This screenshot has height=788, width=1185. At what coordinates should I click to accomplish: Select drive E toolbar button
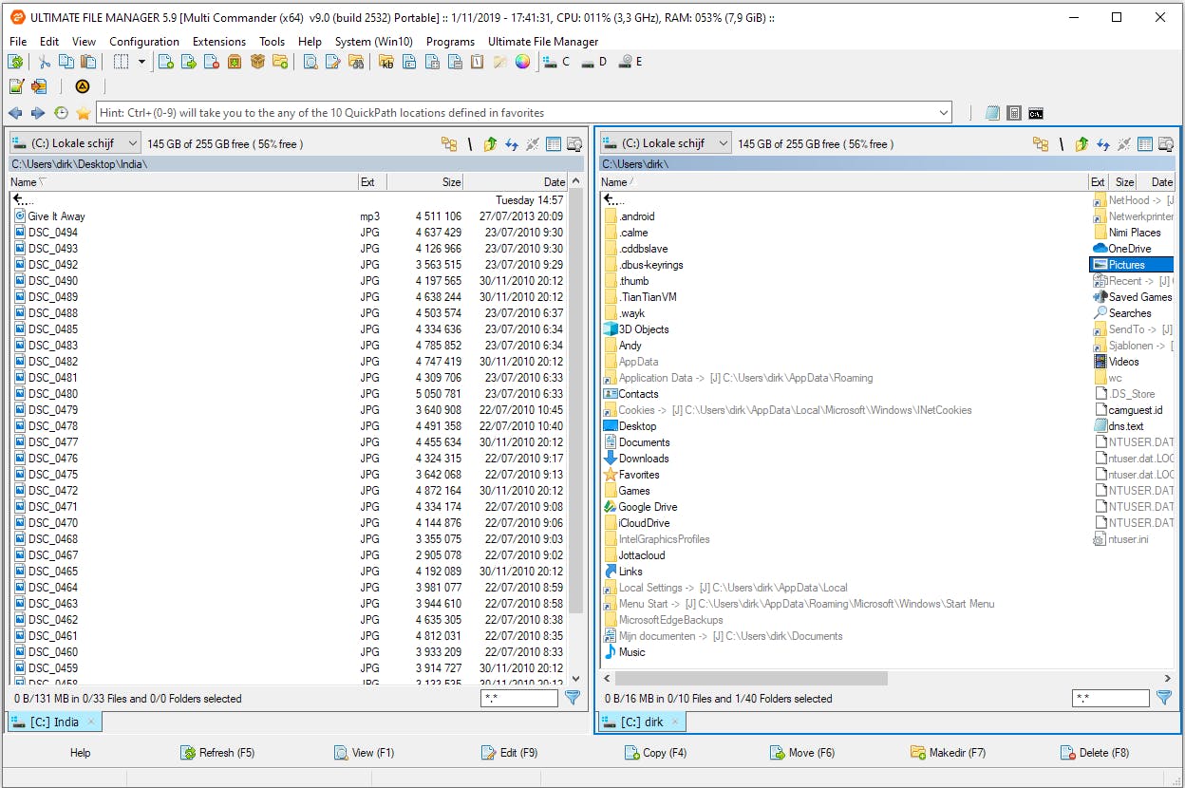630,62
